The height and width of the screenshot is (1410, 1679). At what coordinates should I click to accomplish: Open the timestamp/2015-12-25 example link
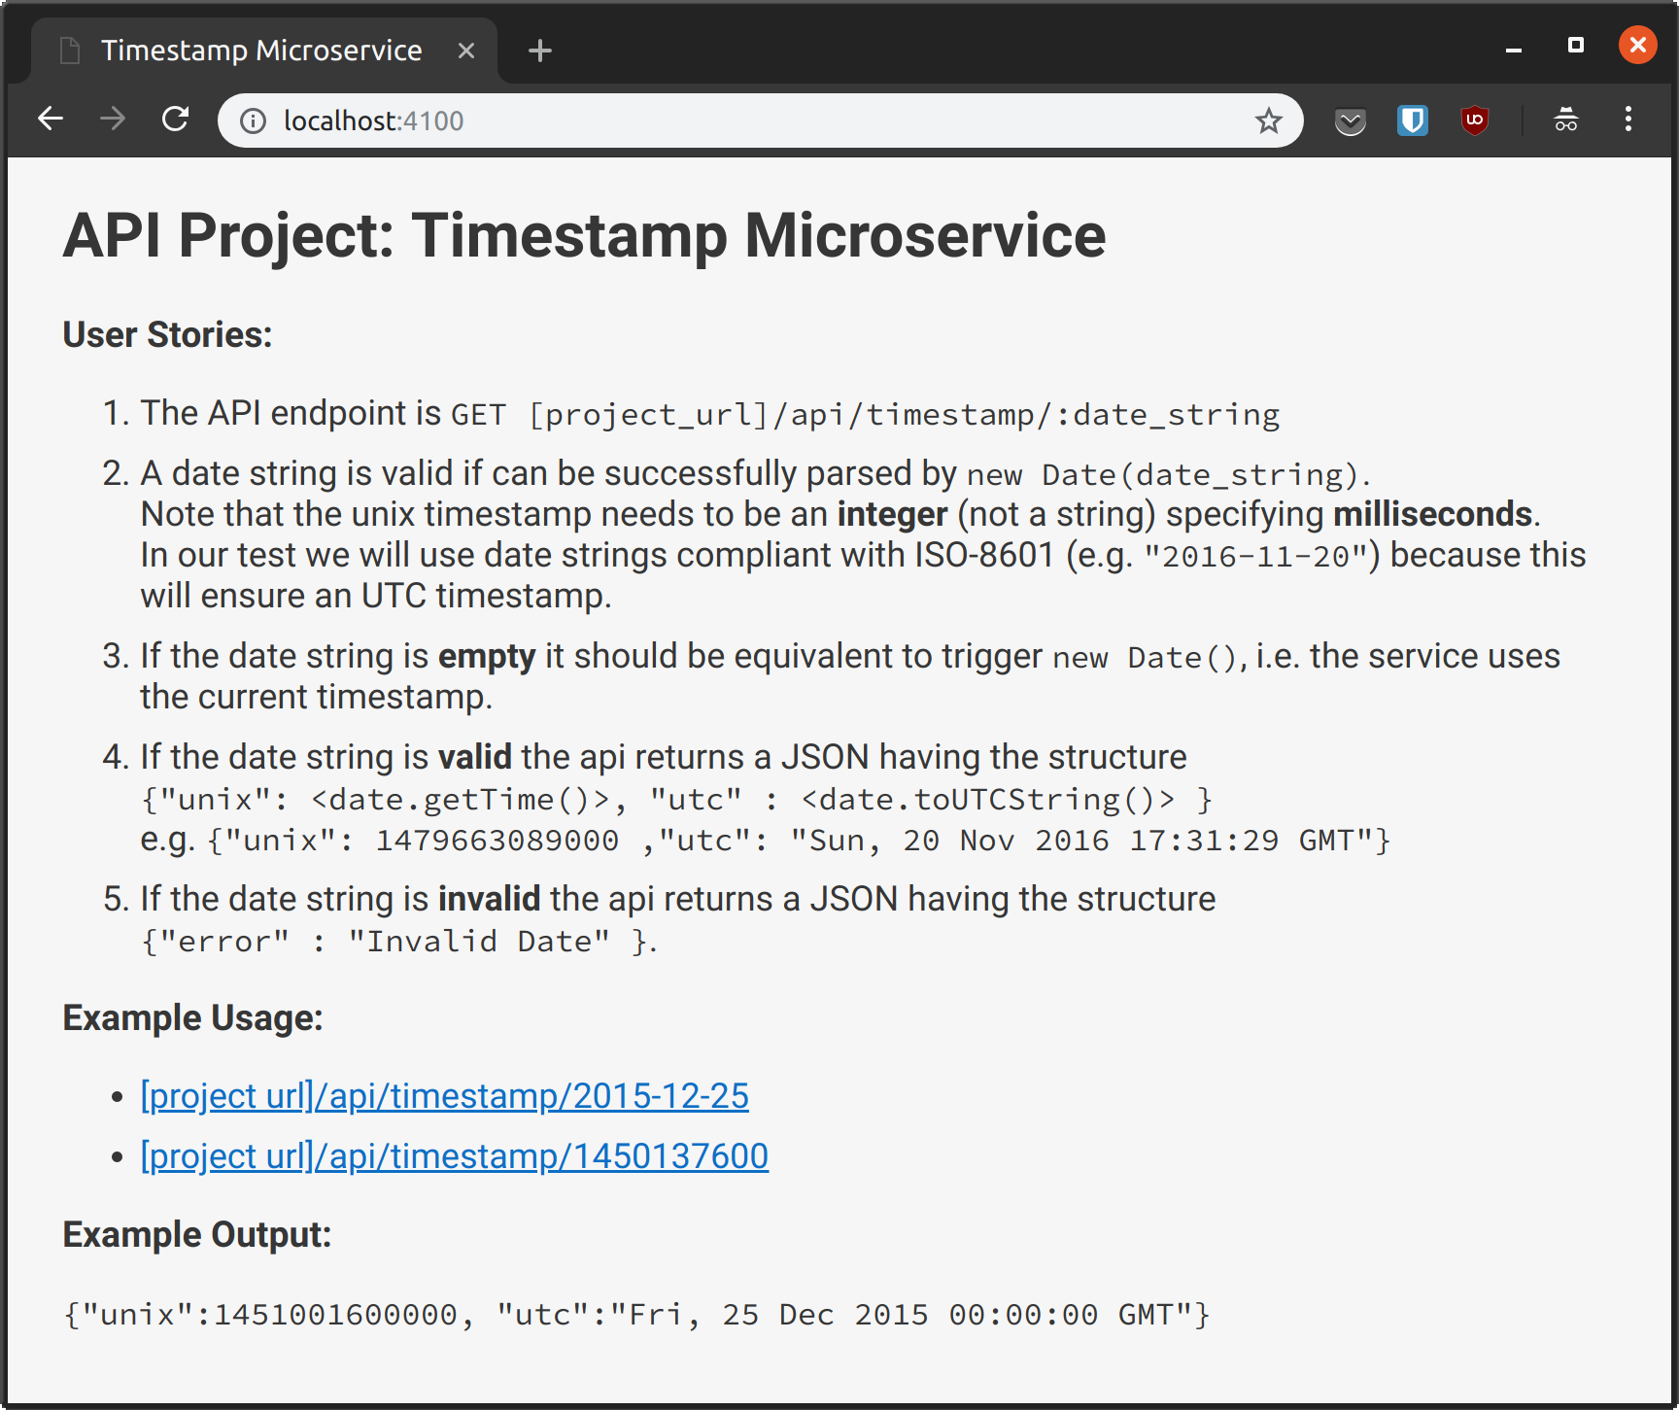pyautogui.click(x=444, y=1096)
